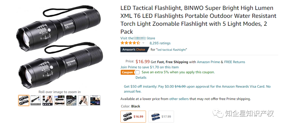Open the Amazon's Choice badge

134,50
